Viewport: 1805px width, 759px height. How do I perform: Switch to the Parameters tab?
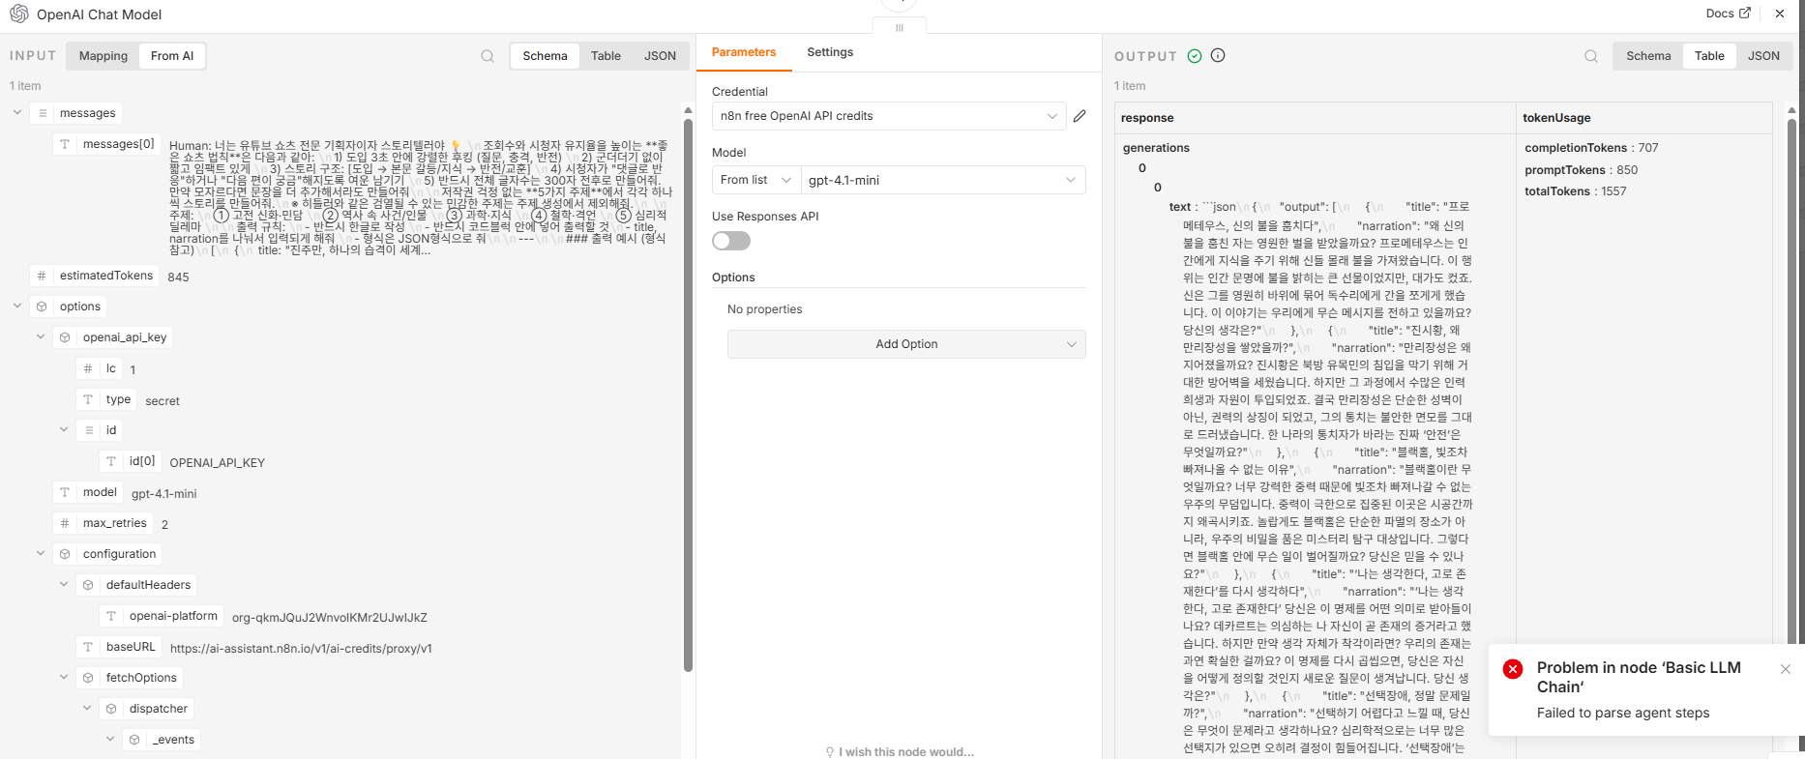tap(744, 52)
